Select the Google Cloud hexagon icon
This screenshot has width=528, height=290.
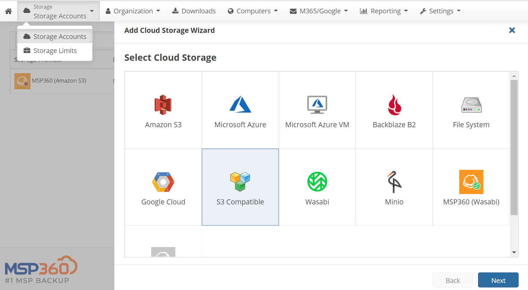(x=163, y=182)
